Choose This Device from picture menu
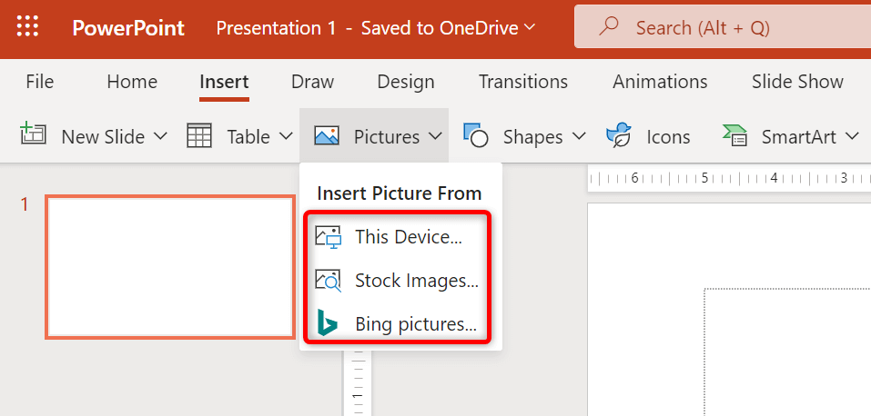 [408, 237]
